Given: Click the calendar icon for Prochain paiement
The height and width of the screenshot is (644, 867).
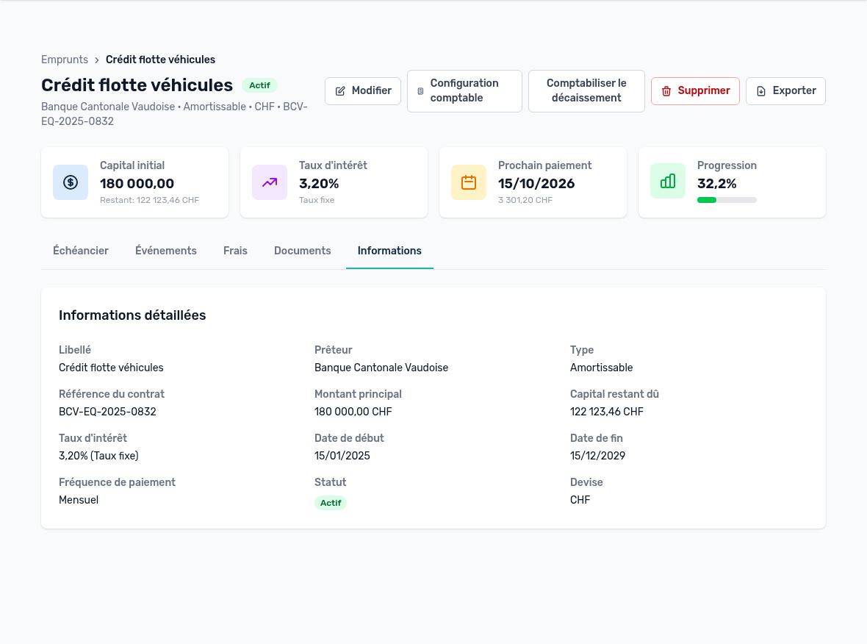Looking at the screenshot, I should point(468,182).
